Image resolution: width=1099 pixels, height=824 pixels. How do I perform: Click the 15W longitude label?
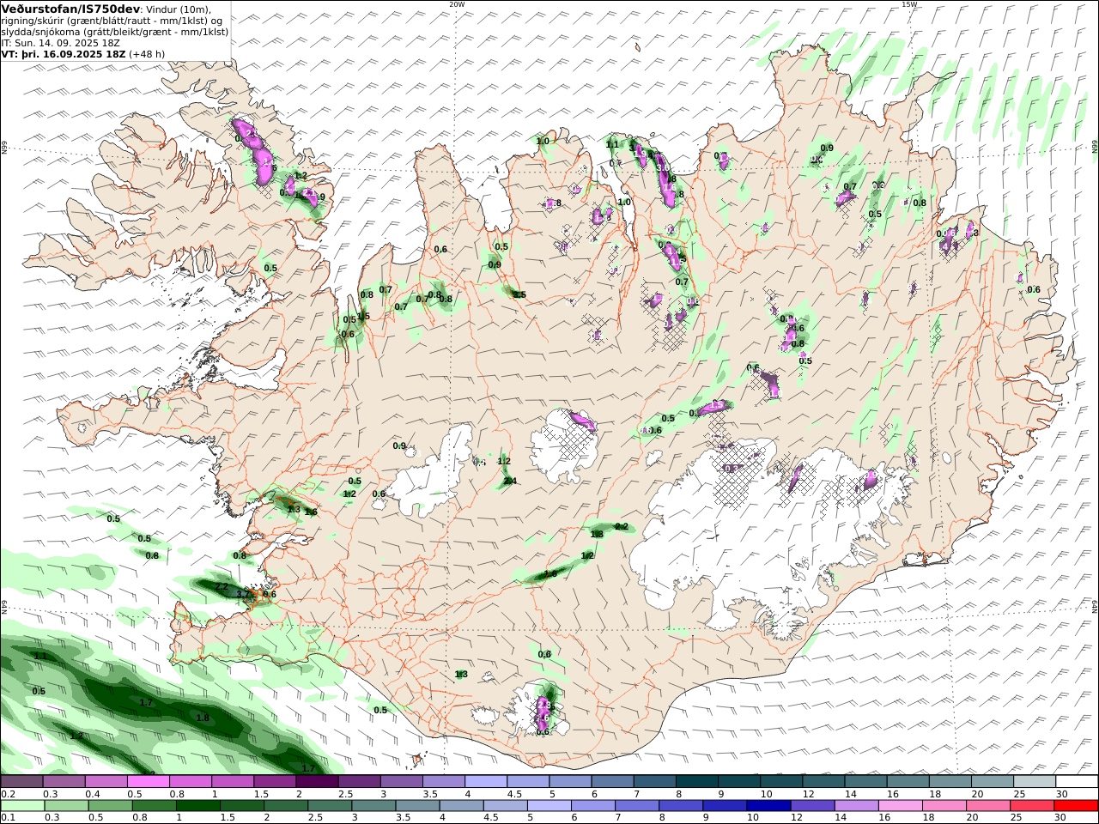(909, 4)
